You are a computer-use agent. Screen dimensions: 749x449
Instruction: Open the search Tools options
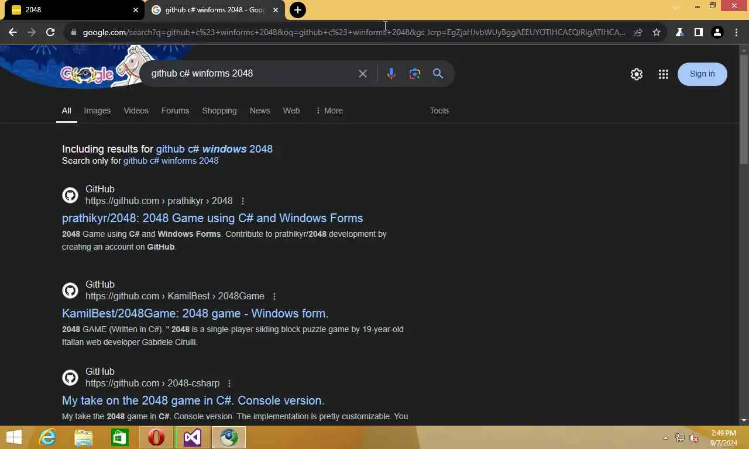click(439, 110)
